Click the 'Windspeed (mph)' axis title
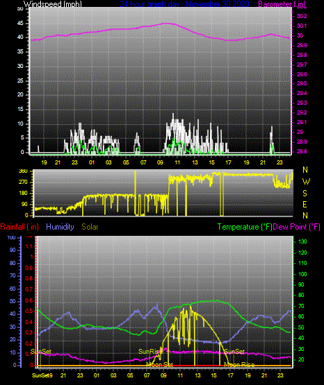This screenshot has height=385, width=324. [52, 4]
